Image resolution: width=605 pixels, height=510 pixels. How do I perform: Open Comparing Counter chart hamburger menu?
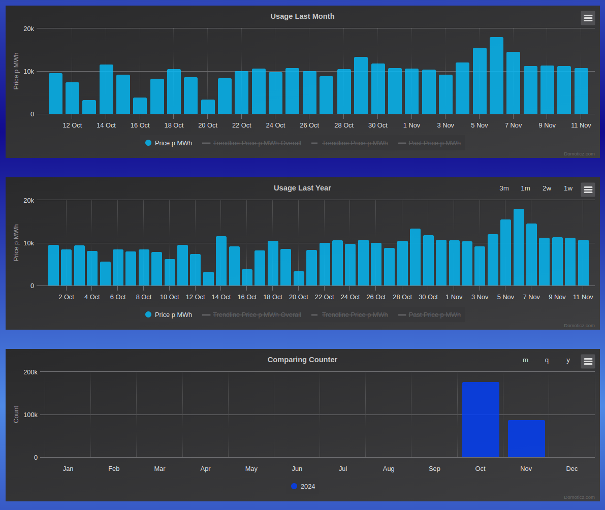[588, 362]
